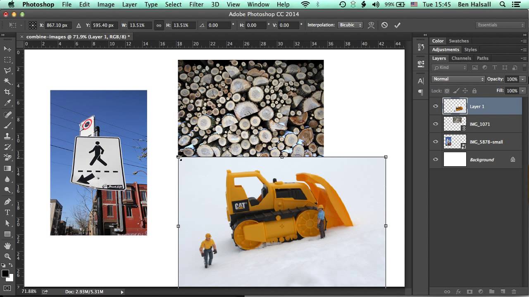Image resolution: width=529 pixels, height=297 pixels.
Task: Select the Gradient tool
Action: click(x=7, y=168)
